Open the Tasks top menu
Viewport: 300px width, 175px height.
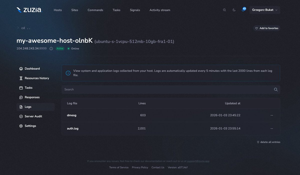(116, 10)
